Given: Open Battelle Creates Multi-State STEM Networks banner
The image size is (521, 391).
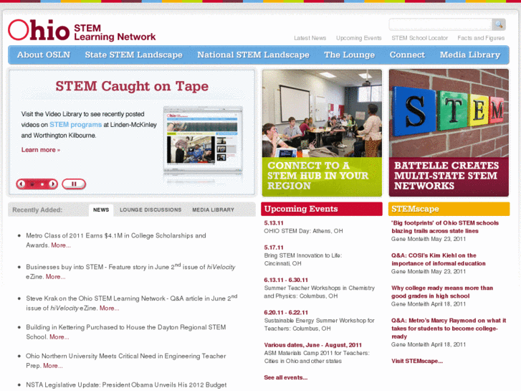Looking at the screenshot, I should point(449,133).
